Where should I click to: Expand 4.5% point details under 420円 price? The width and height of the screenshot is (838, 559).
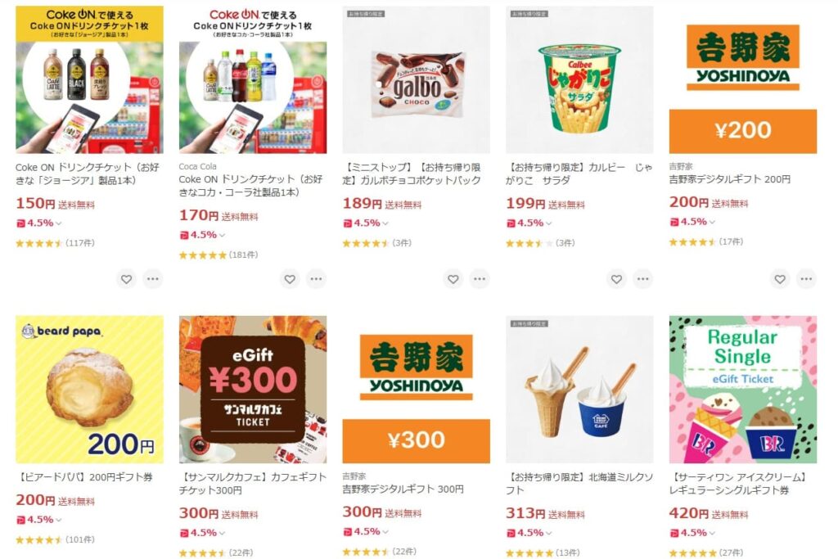692,533
